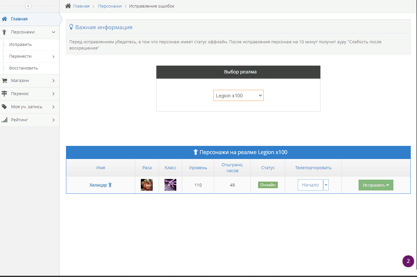
Task: Open the Legion x100 realm dropdown
Action: point(238,95)
